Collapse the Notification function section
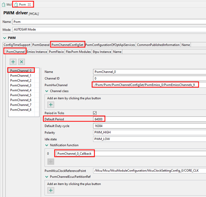 (x=47, y=145)
